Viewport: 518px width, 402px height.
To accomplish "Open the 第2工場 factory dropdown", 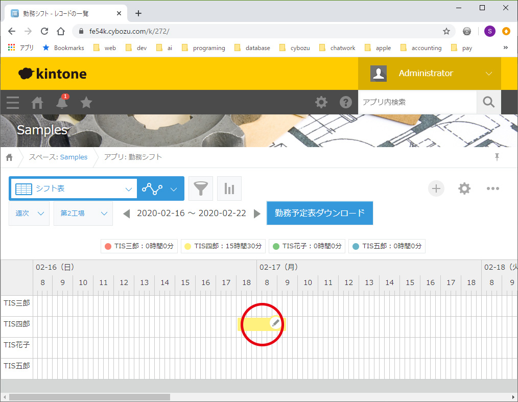I will pos(83,214).
